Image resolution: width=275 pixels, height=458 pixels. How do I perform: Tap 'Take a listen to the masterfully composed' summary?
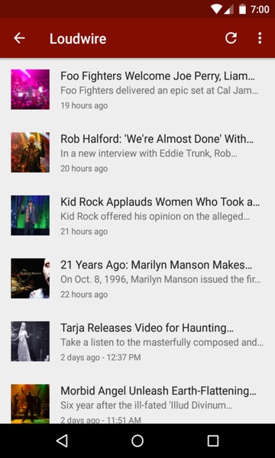click(x=162, y=342)
